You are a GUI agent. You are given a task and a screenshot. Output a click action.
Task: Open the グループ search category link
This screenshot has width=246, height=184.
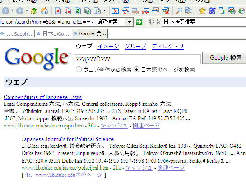tap(135, 47)
